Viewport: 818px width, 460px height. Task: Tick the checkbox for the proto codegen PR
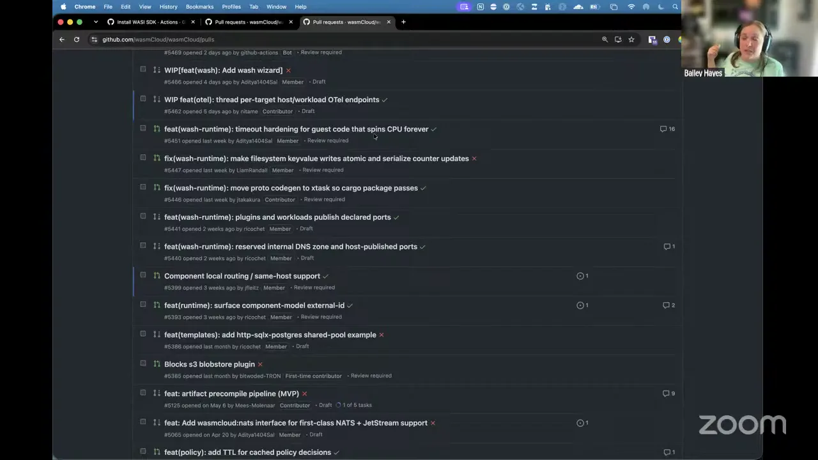[143, 187]
